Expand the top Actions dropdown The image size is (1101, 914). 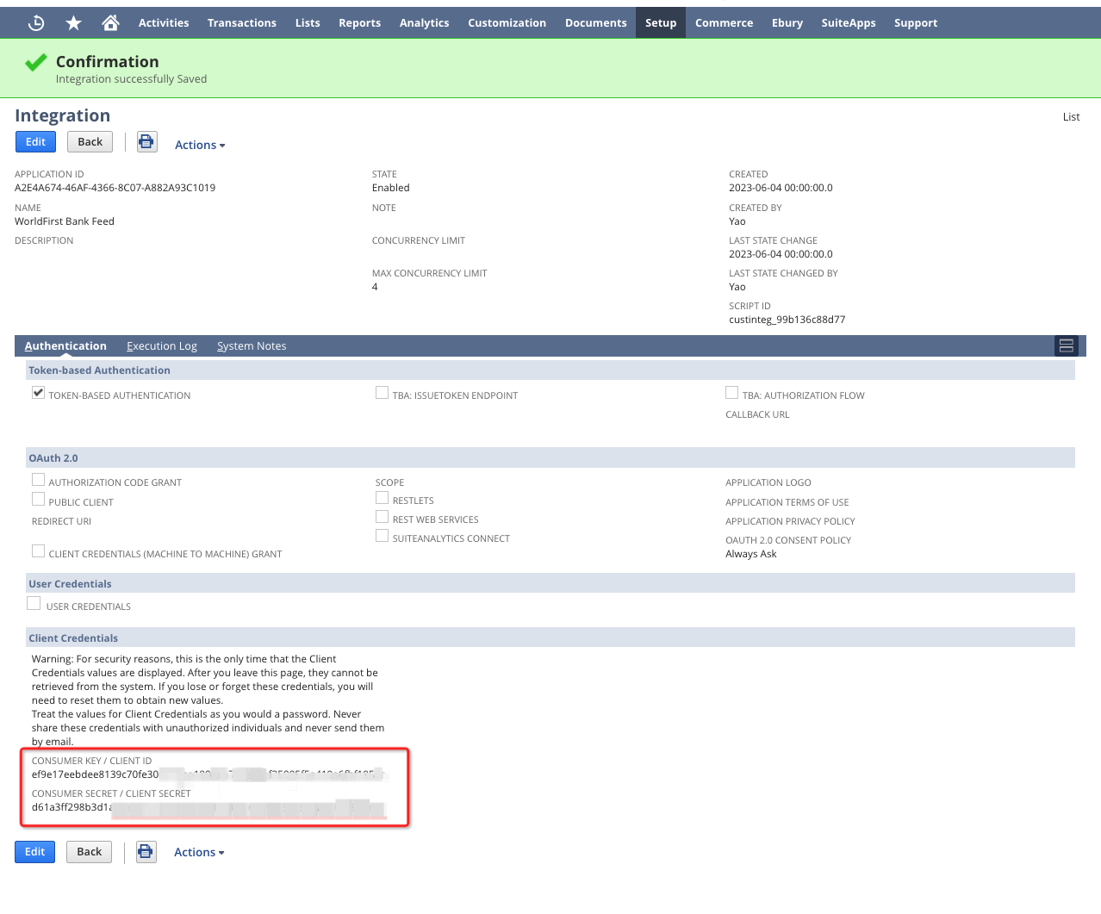[200, 146]
